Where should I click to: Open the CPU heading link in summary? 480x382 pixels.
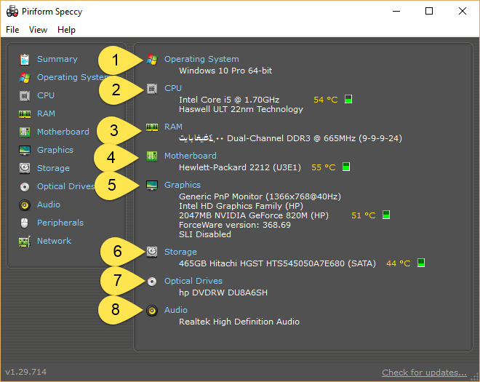pyautogui.click(x=173, y=88)
